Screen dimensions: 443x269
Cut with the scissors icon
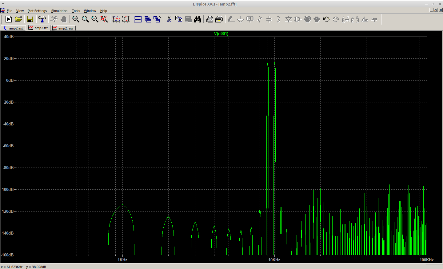pyautogui.click(x=169, y=19)
